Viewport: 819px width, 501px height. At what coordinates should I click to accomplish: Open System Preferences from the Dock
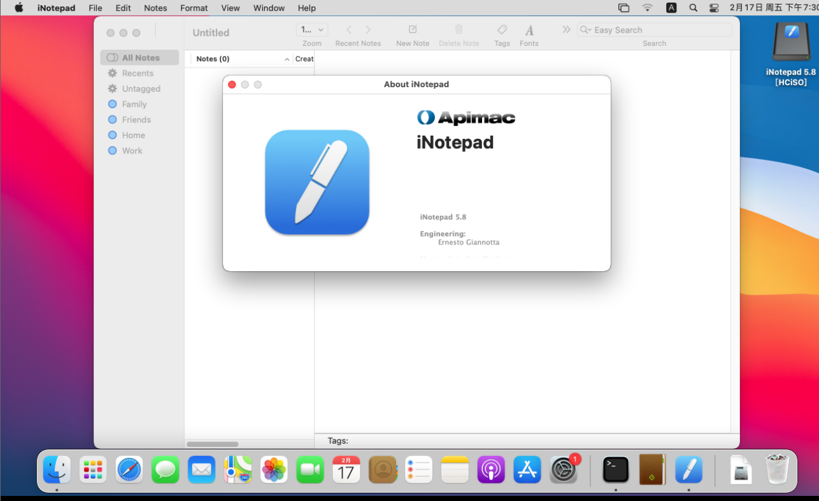pyautogui.click(x=564, y=470)
